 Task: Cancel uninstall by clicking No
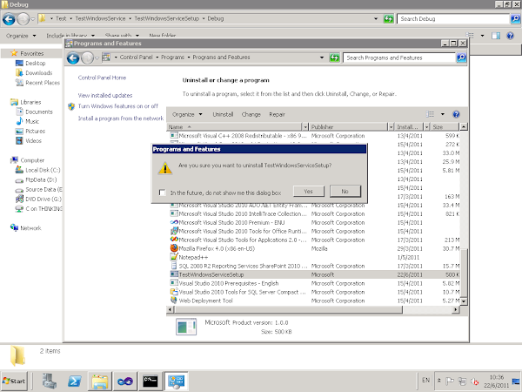(345, 192)
